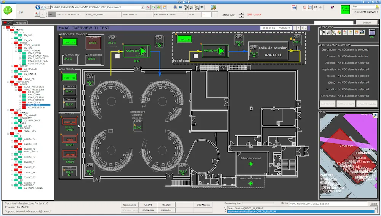381x216 pixels.
Task: Click the Extracteur toilettes green diamond
Action: click(x=251, y=184)
